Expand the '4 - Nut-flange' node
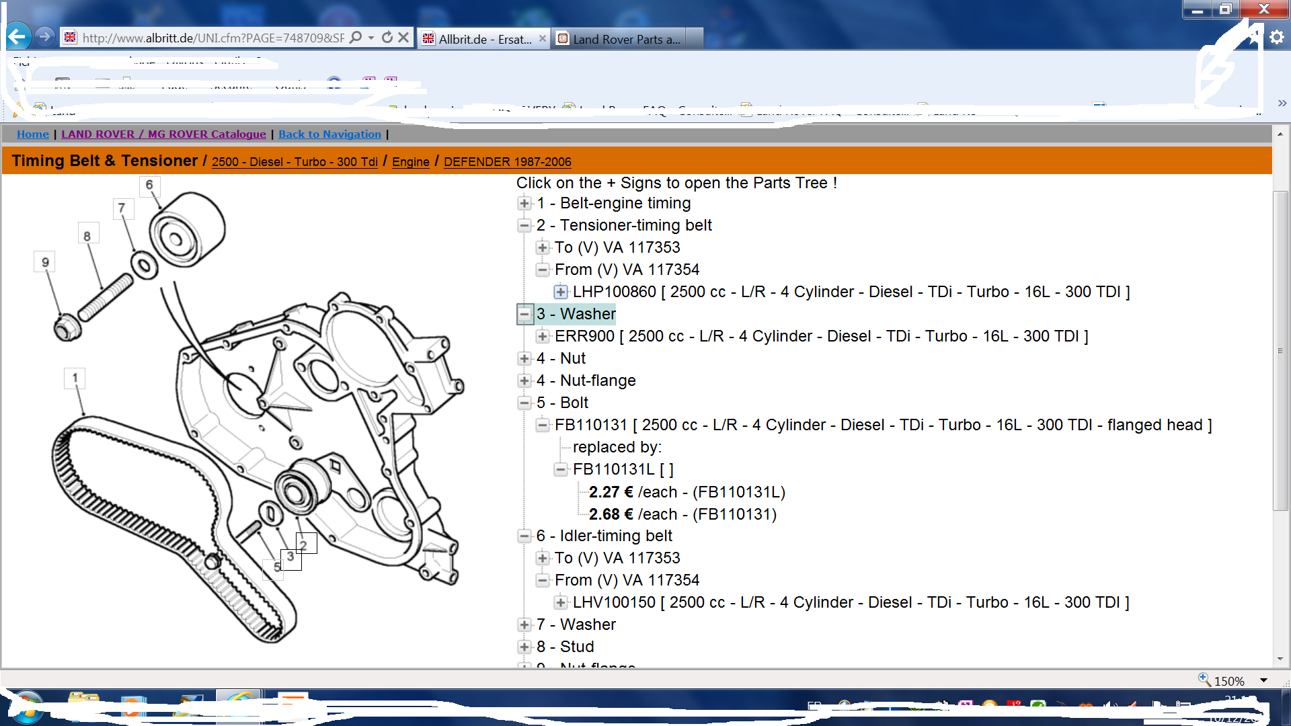This screenshot has height=726, width=1291. (x=524, y=380)
